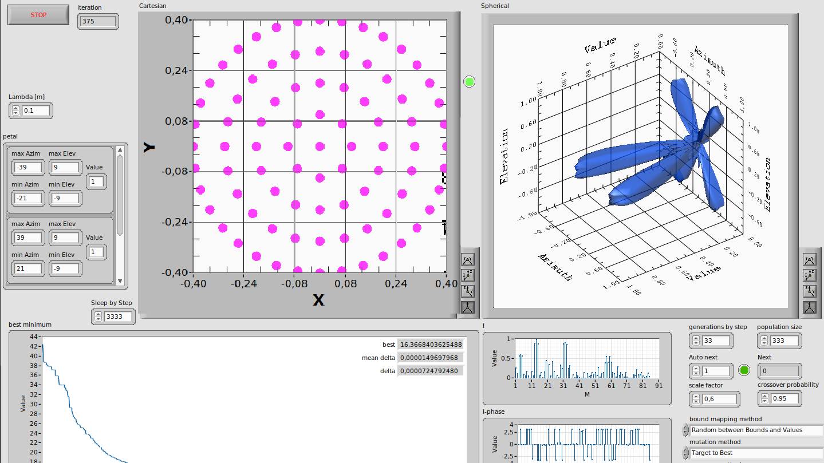Open bound mapping method selector arrows
This screenshot has height=463, width=824.
pos(685,430)
